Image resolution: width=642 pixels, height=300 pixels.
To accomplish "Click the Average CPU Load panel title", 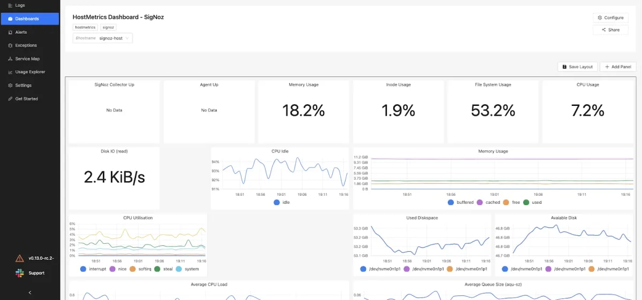I will tap(209, 284).
